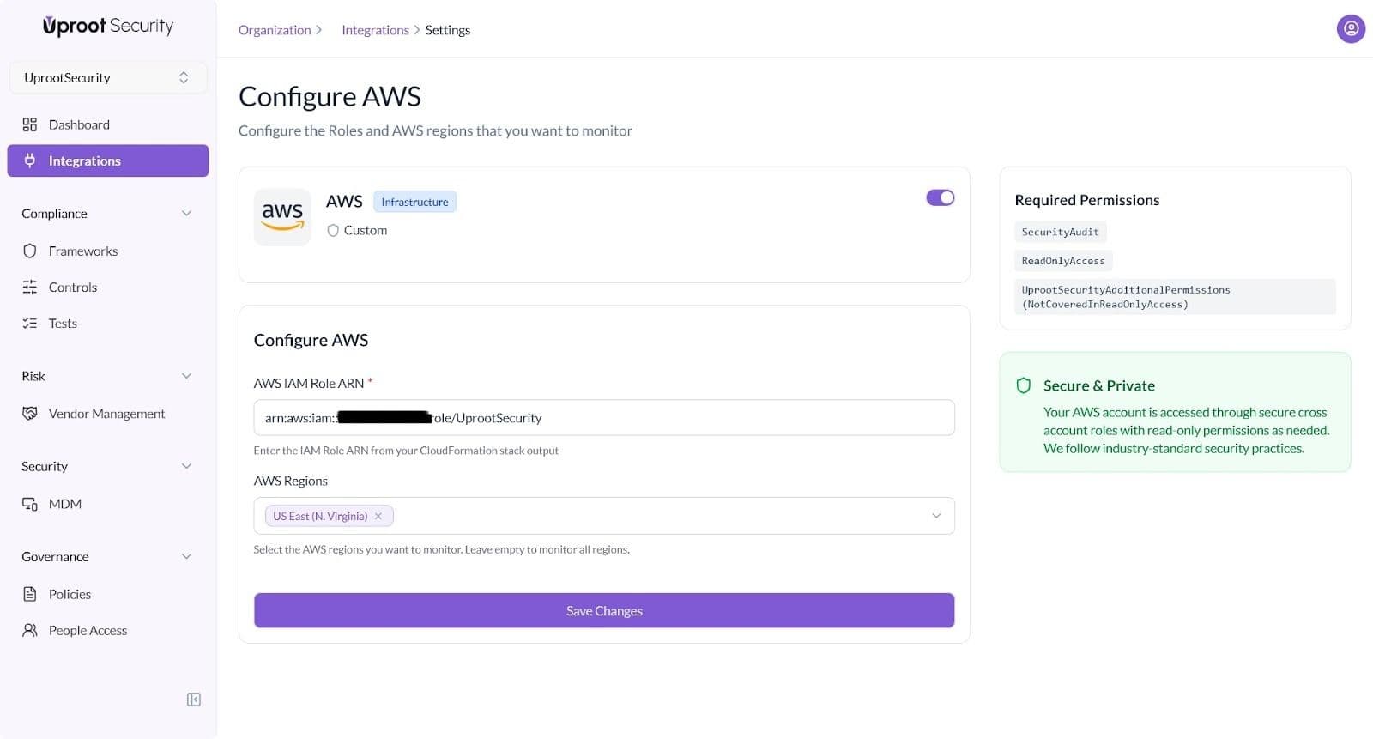This screenshot has height=739, width=1373.
Task: Click the Save Changes button
Action: tap(604, 610)
